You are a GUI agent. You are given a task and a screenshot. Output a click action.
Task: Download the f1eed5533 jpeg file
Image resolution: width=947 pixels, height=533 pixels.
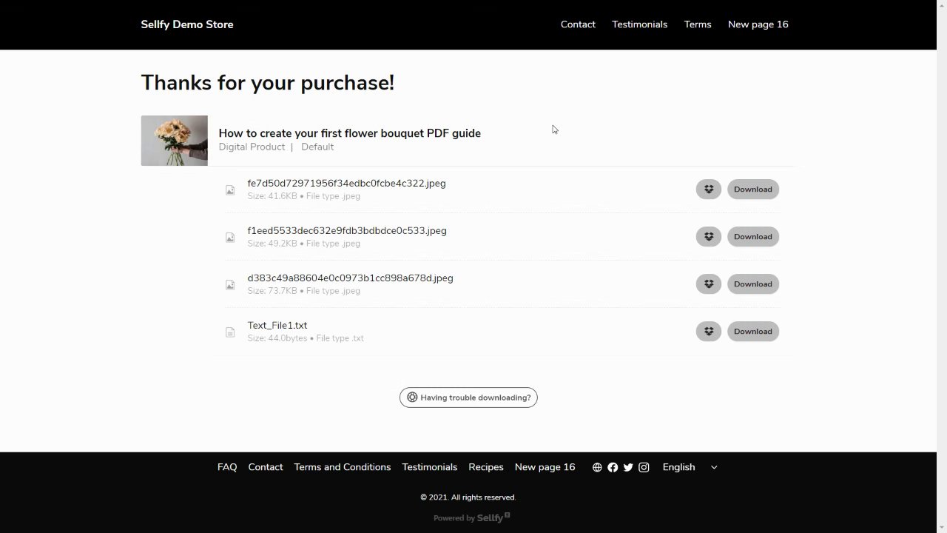click(752, 237)
